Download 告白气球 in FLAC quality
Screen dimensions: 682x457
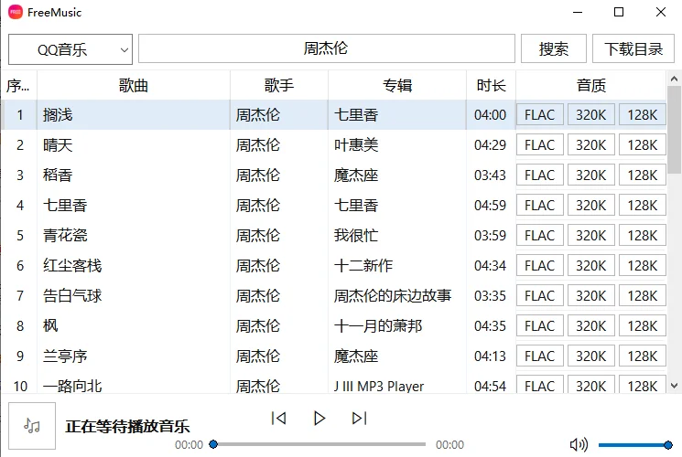pos(540,296)
